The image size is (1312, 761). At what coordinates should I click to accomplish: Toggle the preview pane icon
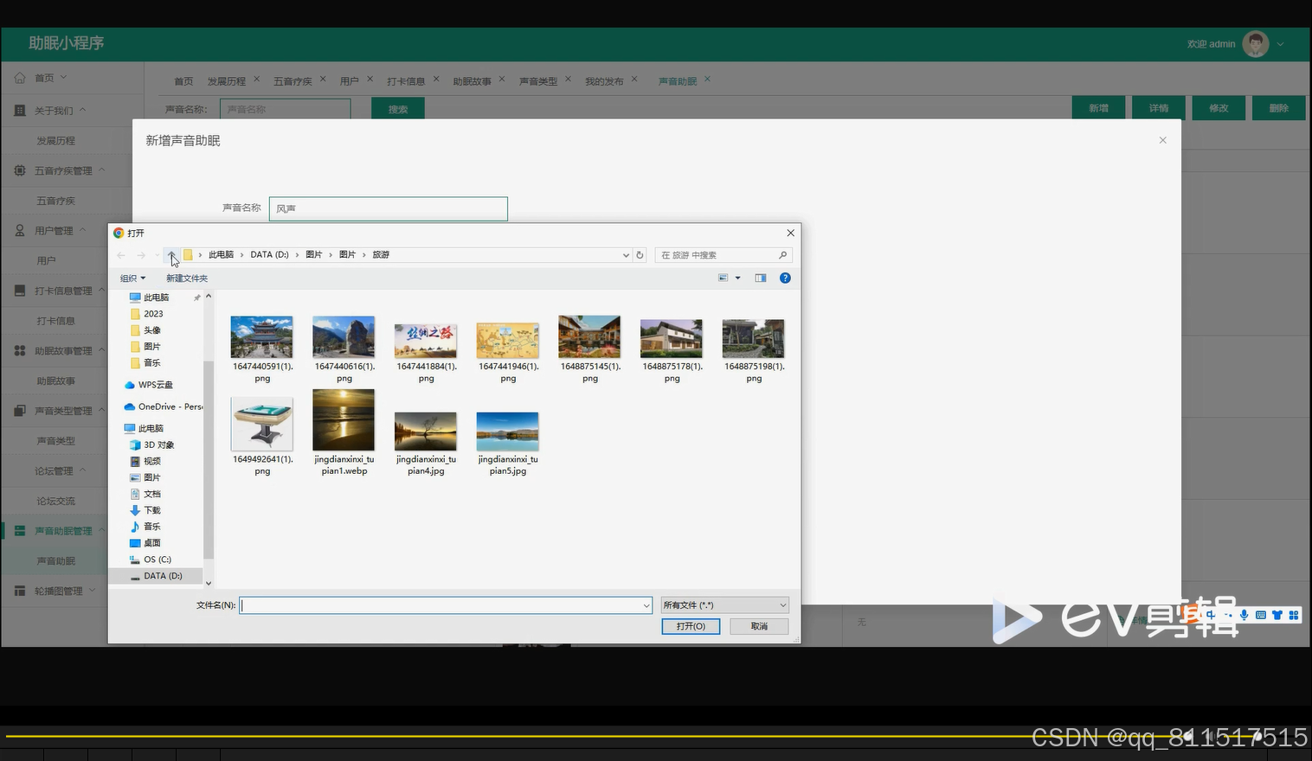[761, 278]
